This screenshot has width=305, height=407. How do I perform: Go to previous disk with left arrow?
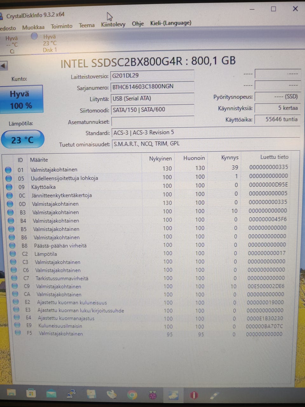click(x=3, y=66)
